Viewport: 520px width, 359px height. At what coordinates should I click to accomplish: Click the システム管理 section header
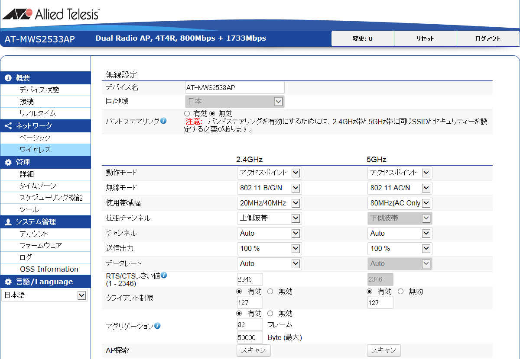click(45, 222)
